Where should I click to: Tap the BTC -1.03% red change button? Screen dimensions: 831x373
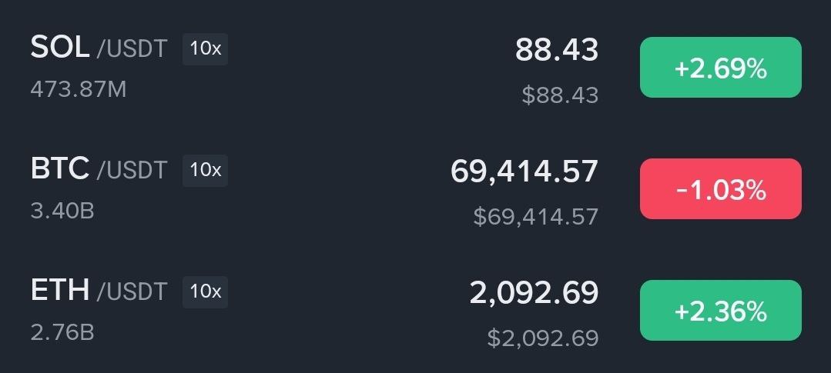coord(720,188)
